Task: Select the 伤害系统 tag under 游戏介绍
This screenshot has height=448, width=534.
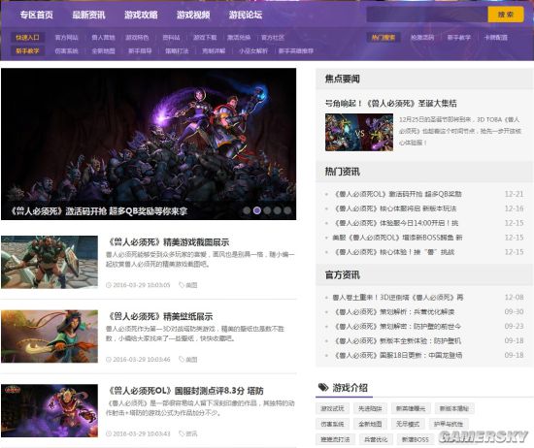Action: click(x=332, y=424)
